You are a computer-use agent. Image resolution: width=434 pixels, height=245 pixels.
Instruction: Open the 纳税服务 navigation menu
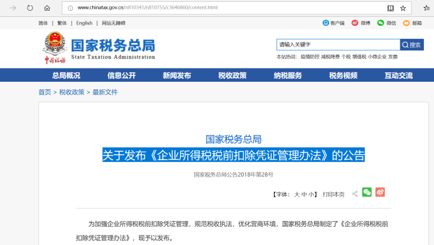click(x=288, y=75)
